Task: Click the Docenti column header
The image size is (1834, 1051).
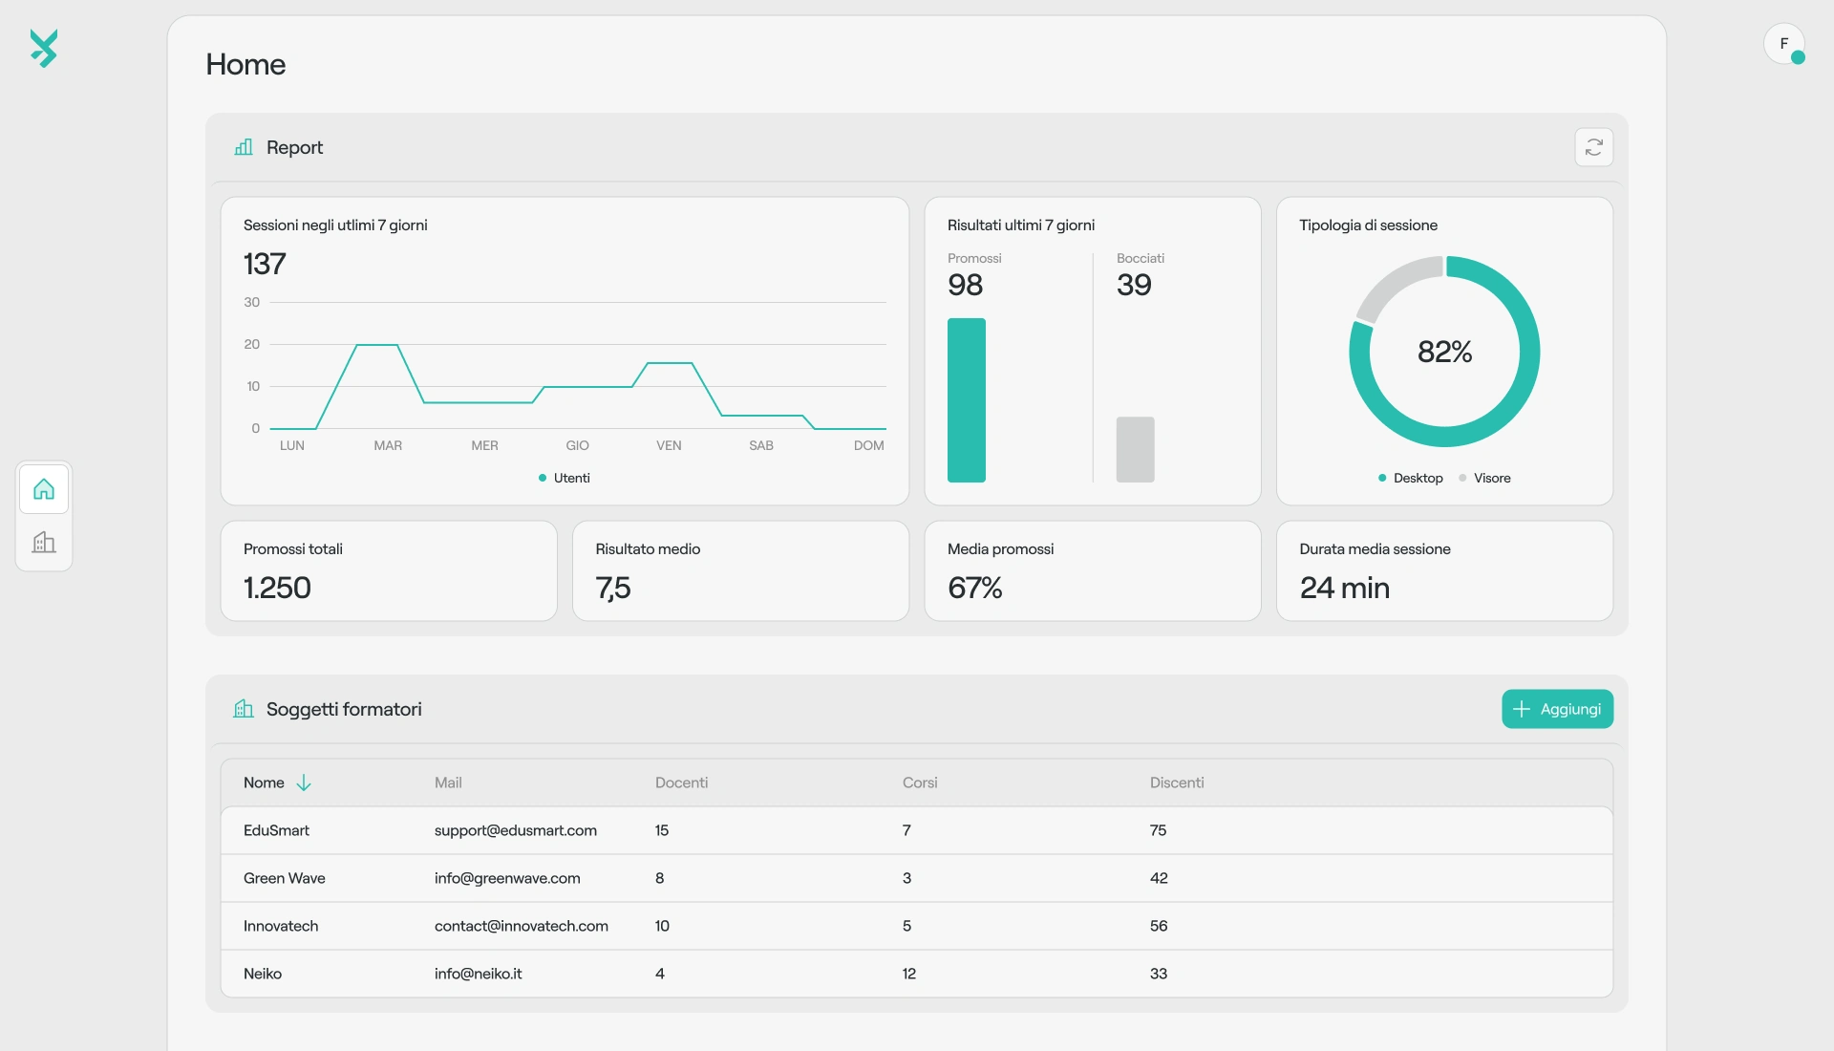Action: 681,783
